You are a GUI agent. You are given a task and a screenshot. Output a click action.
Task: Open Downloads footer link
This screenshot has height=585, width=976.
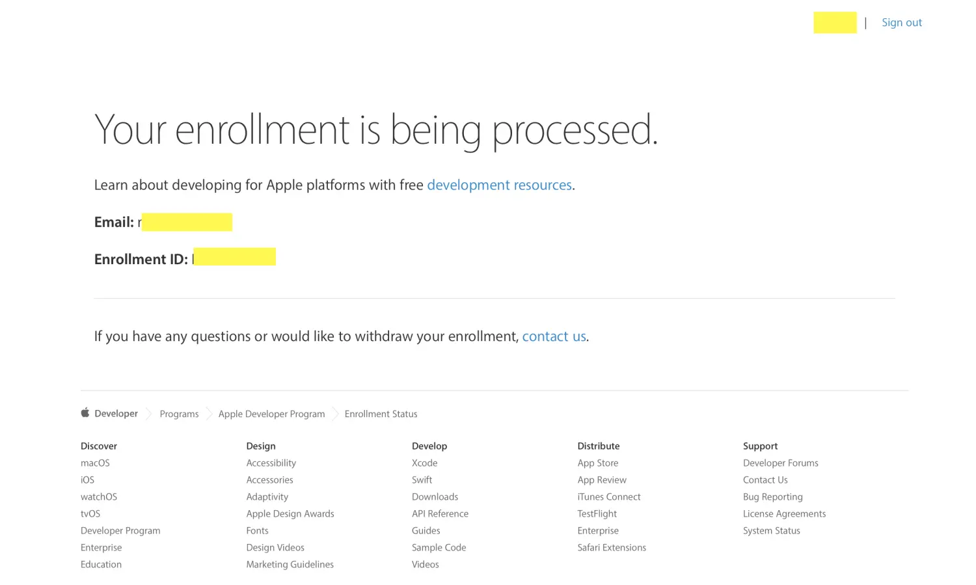tap(435, 497)
